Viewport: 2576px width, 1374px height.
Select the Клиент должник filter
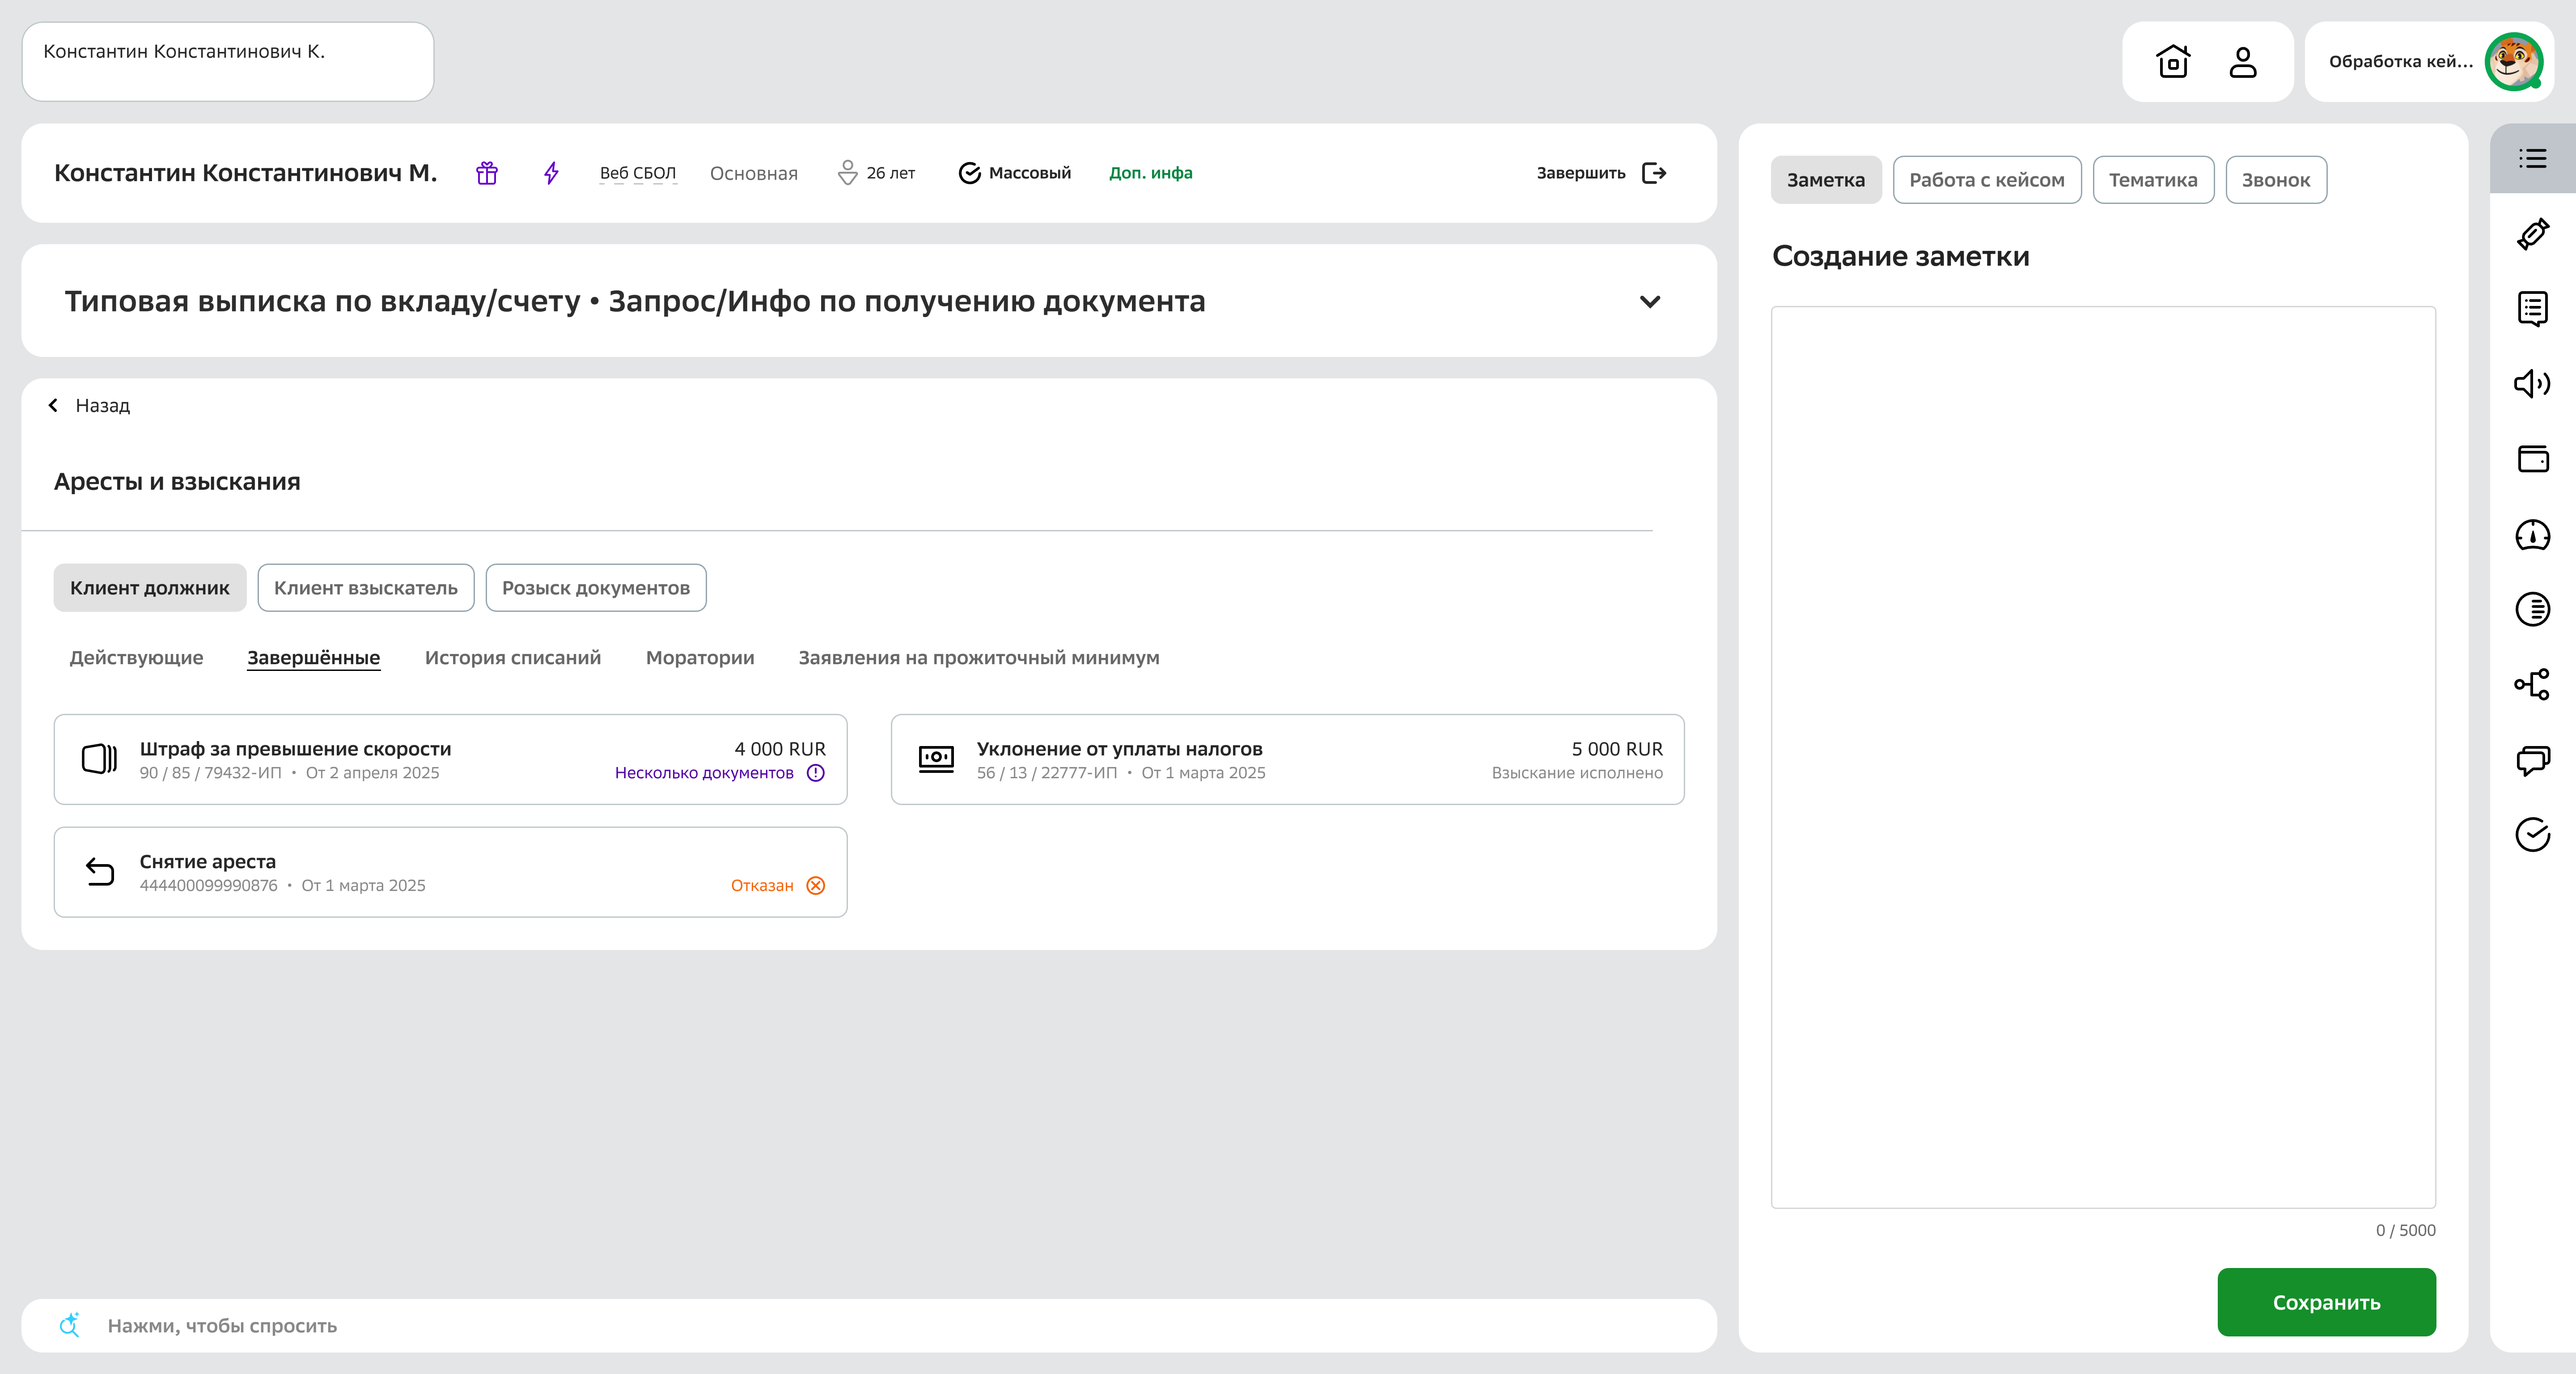pos(149,588)
